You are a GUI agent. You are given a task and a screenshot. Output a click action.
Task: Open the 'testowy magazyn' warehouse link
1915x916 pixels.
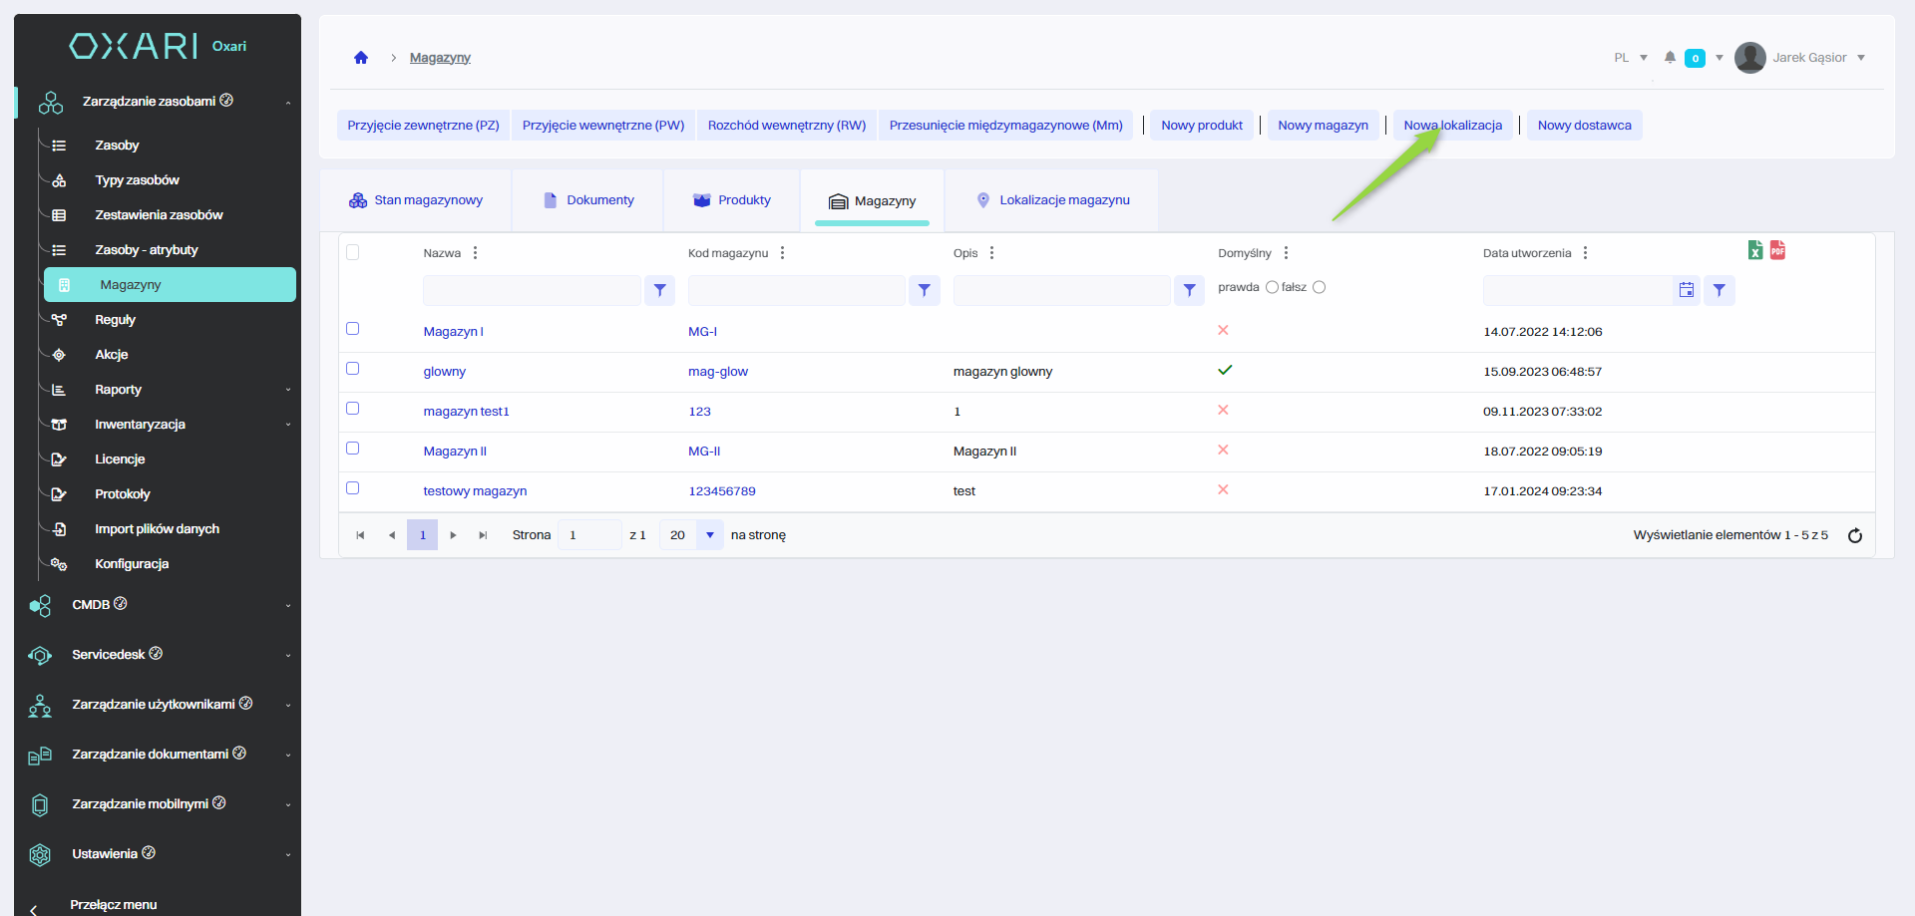(475, 491)
